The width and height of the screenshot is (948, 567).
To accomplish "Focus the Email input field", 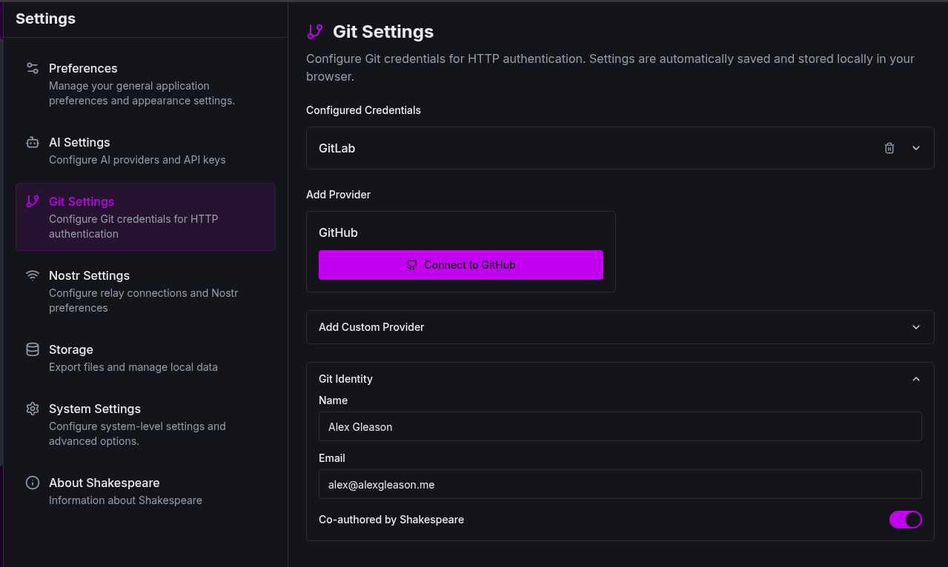I will [x=620, y=485].
